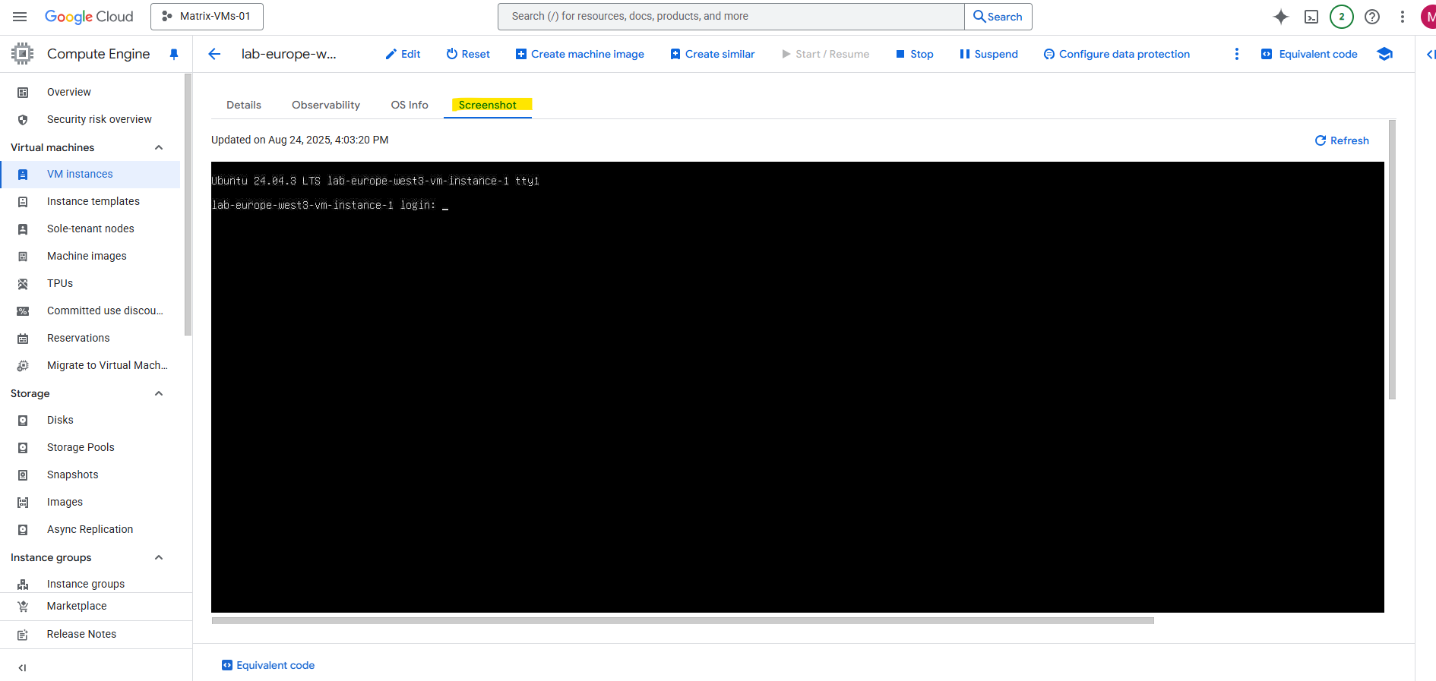The height and width of the screenshot is (681, 1436).
Task: Click the Google Cloud logo
Action: click(x=89, y=16)
